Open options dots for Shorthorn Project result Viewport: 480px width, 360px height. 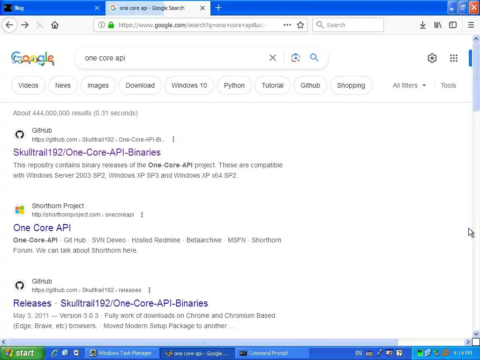coord(142,215)
